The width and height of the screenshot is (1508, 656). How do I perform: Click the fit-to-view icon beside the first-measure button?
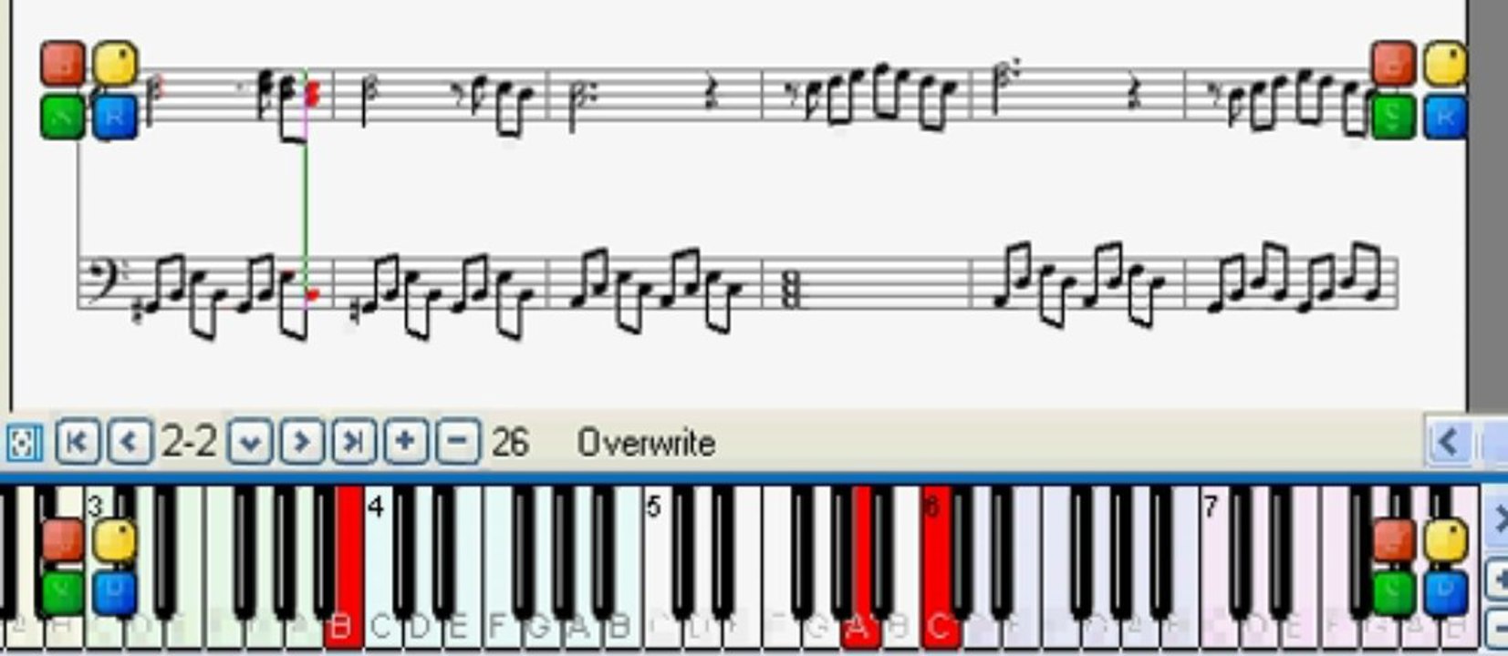point(24,443)
